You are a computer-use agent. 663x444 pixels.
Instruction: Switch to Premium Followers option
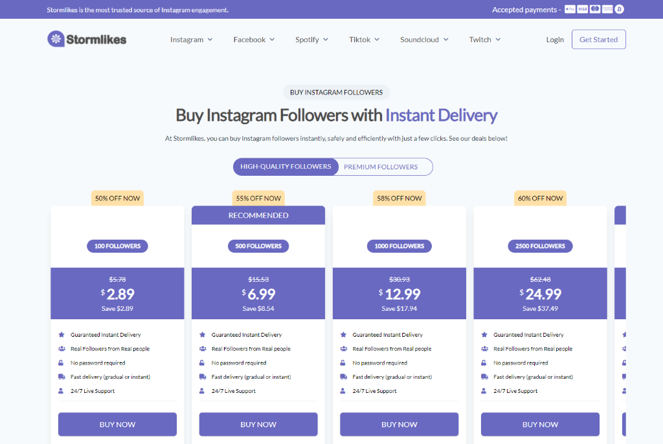coord(381,167)
